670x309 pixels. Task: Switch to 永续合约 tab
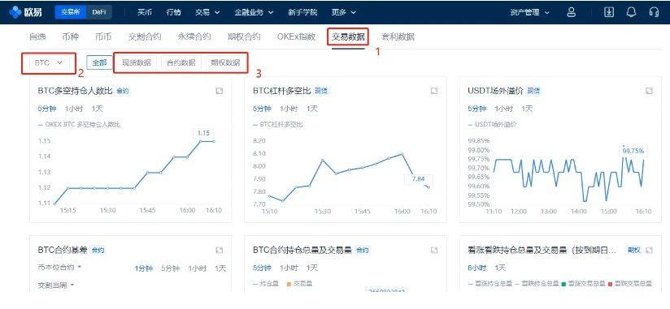(194, 36)
